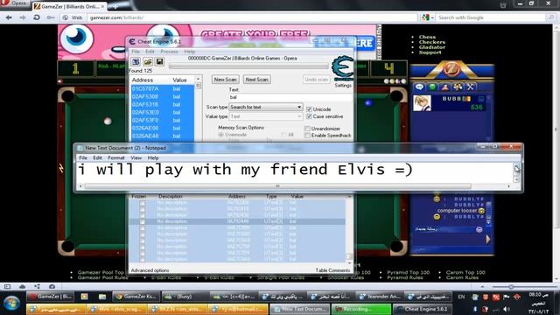The image size is (560, 315).
Task: Click the open file folder icon in Cheat Engine
Action: click(x=148, y=61)
